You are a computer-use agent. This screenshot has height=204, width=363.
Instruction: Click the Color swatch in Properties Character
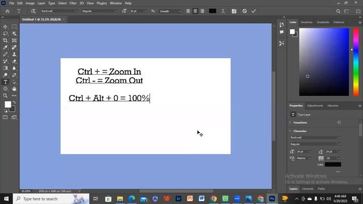coord(333,164)
